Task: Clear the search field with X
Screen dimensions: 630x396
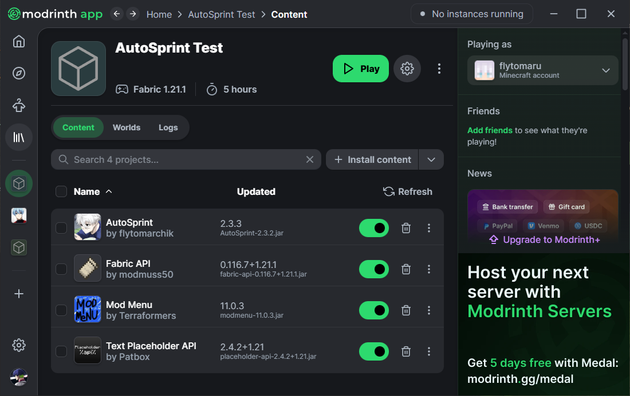Action: point(310,159)
